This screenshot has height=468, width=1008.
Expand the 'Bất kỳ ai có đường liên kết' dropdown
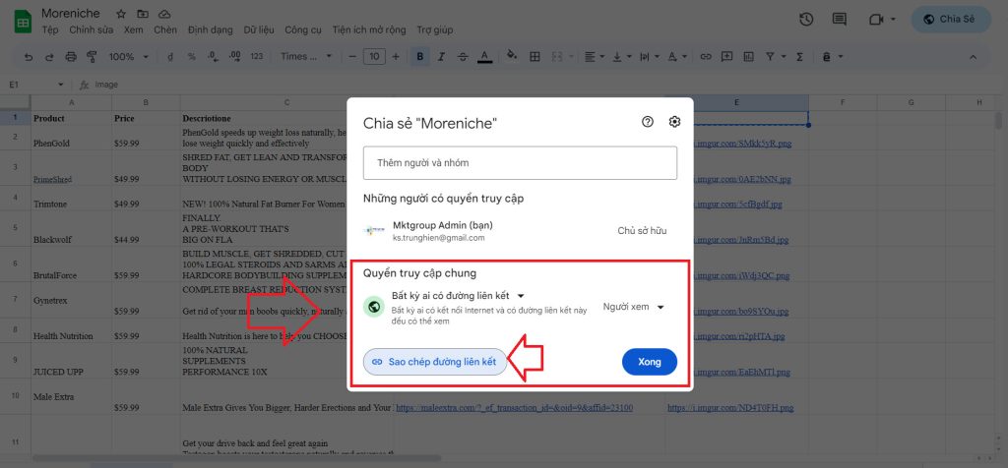459,295
